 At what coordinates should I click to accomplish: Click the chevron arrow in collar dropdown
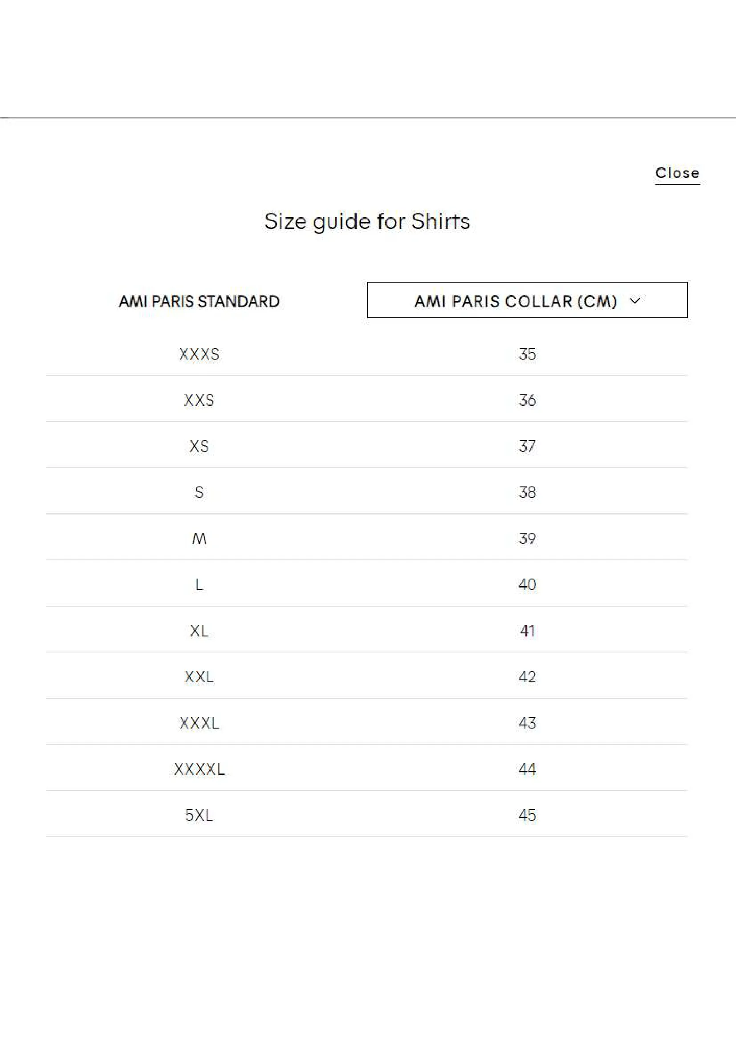pos(635,300)
